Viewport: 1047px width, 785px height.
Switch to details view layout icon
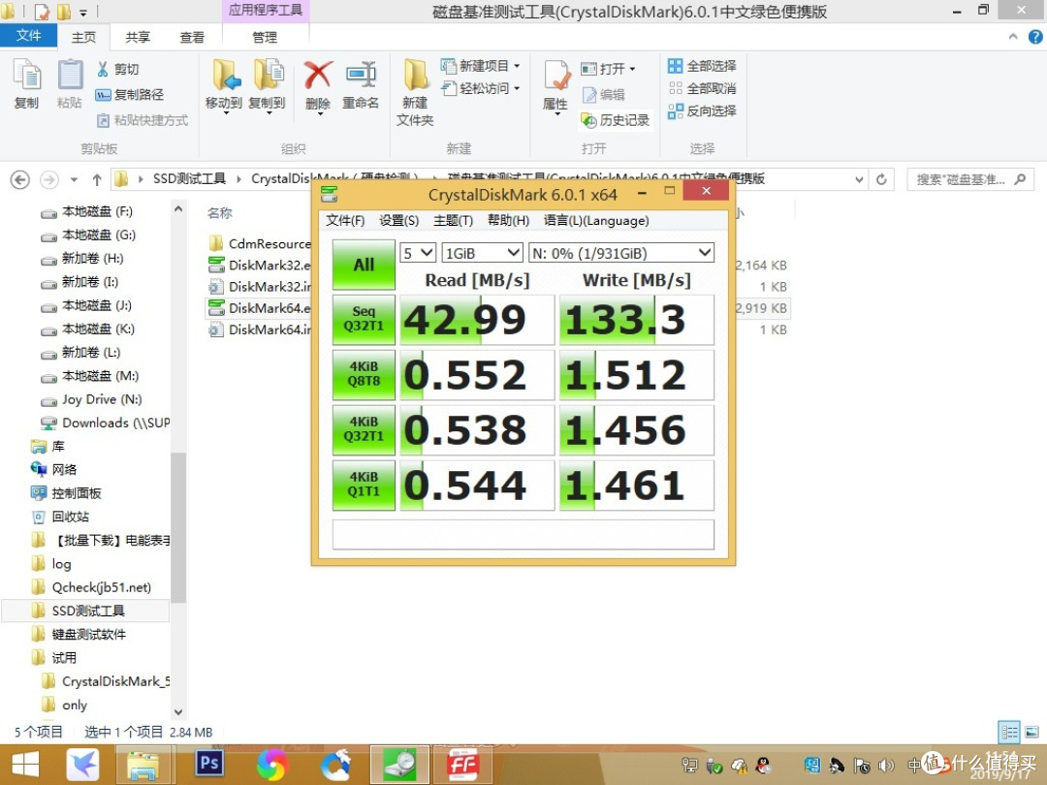pos(1009,733)
